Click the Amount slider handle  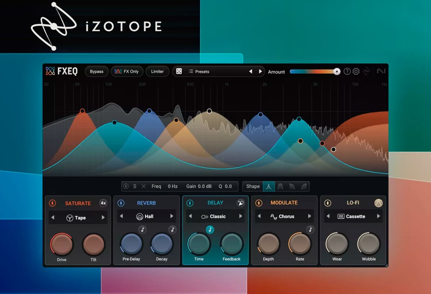pyautogui.click(x=337, y=72)
